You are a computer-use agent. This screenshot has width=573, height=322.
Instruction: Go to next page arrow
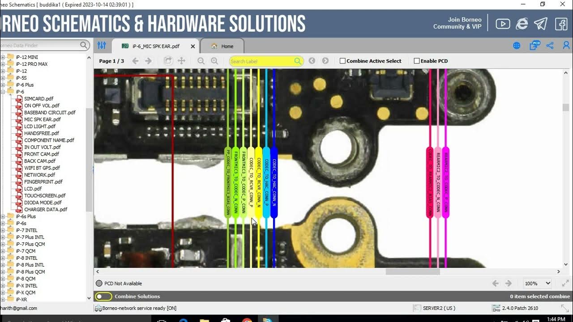pos(149,61)
